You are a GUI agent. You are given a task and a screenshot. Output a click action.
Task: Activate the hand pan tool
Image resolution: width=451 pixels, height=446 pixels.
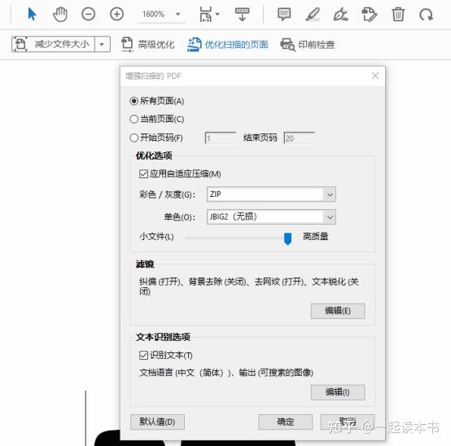60,15
